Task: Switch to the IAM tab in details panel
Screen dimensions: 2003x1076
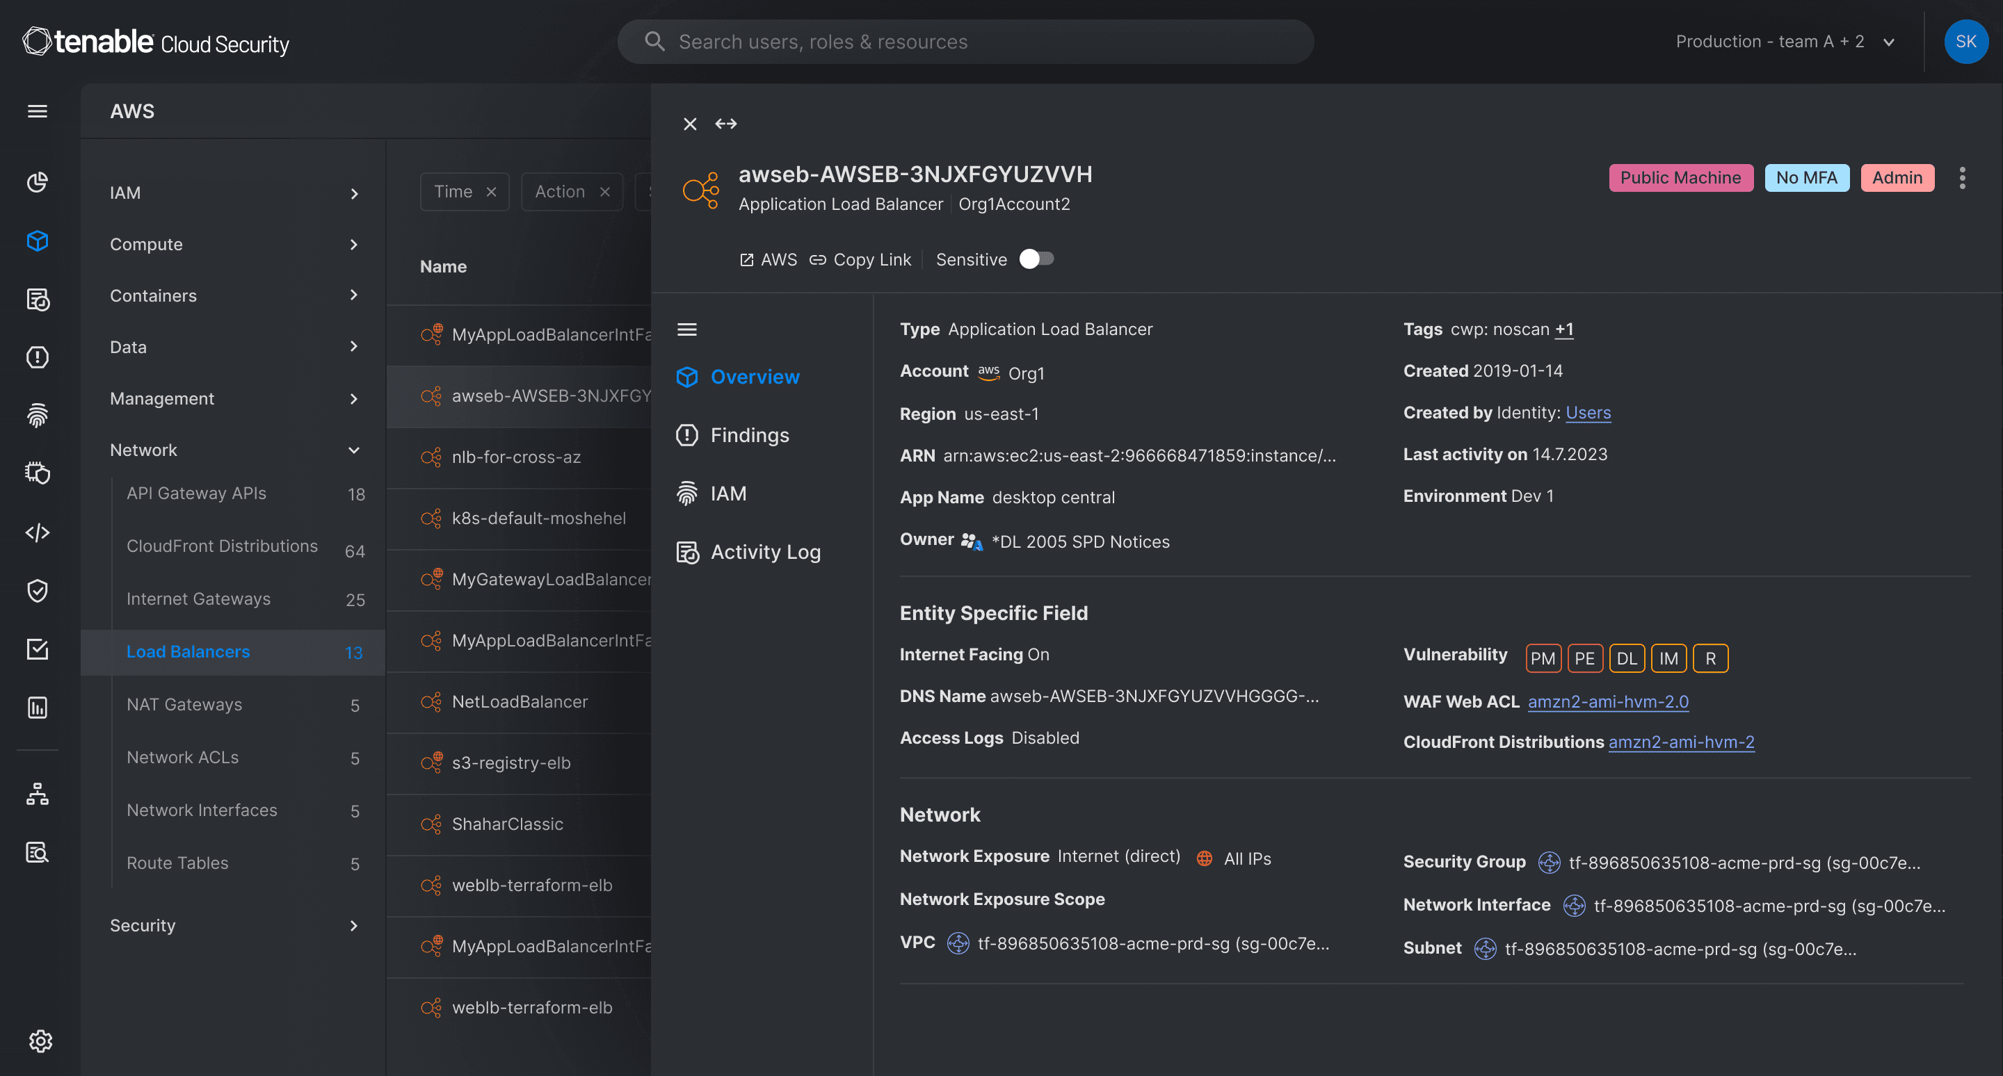Action: [711, 494]
